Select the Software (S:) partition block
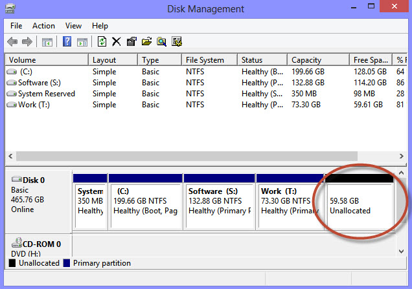 pyautogui.click(x=220, y=202)
